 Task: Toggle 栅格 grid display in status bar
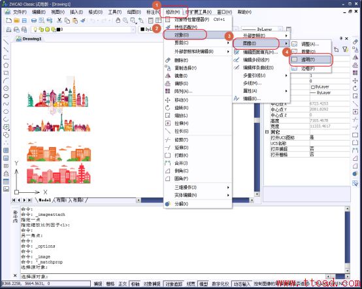110,284
